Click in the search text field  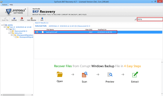(x=150, y=19)
